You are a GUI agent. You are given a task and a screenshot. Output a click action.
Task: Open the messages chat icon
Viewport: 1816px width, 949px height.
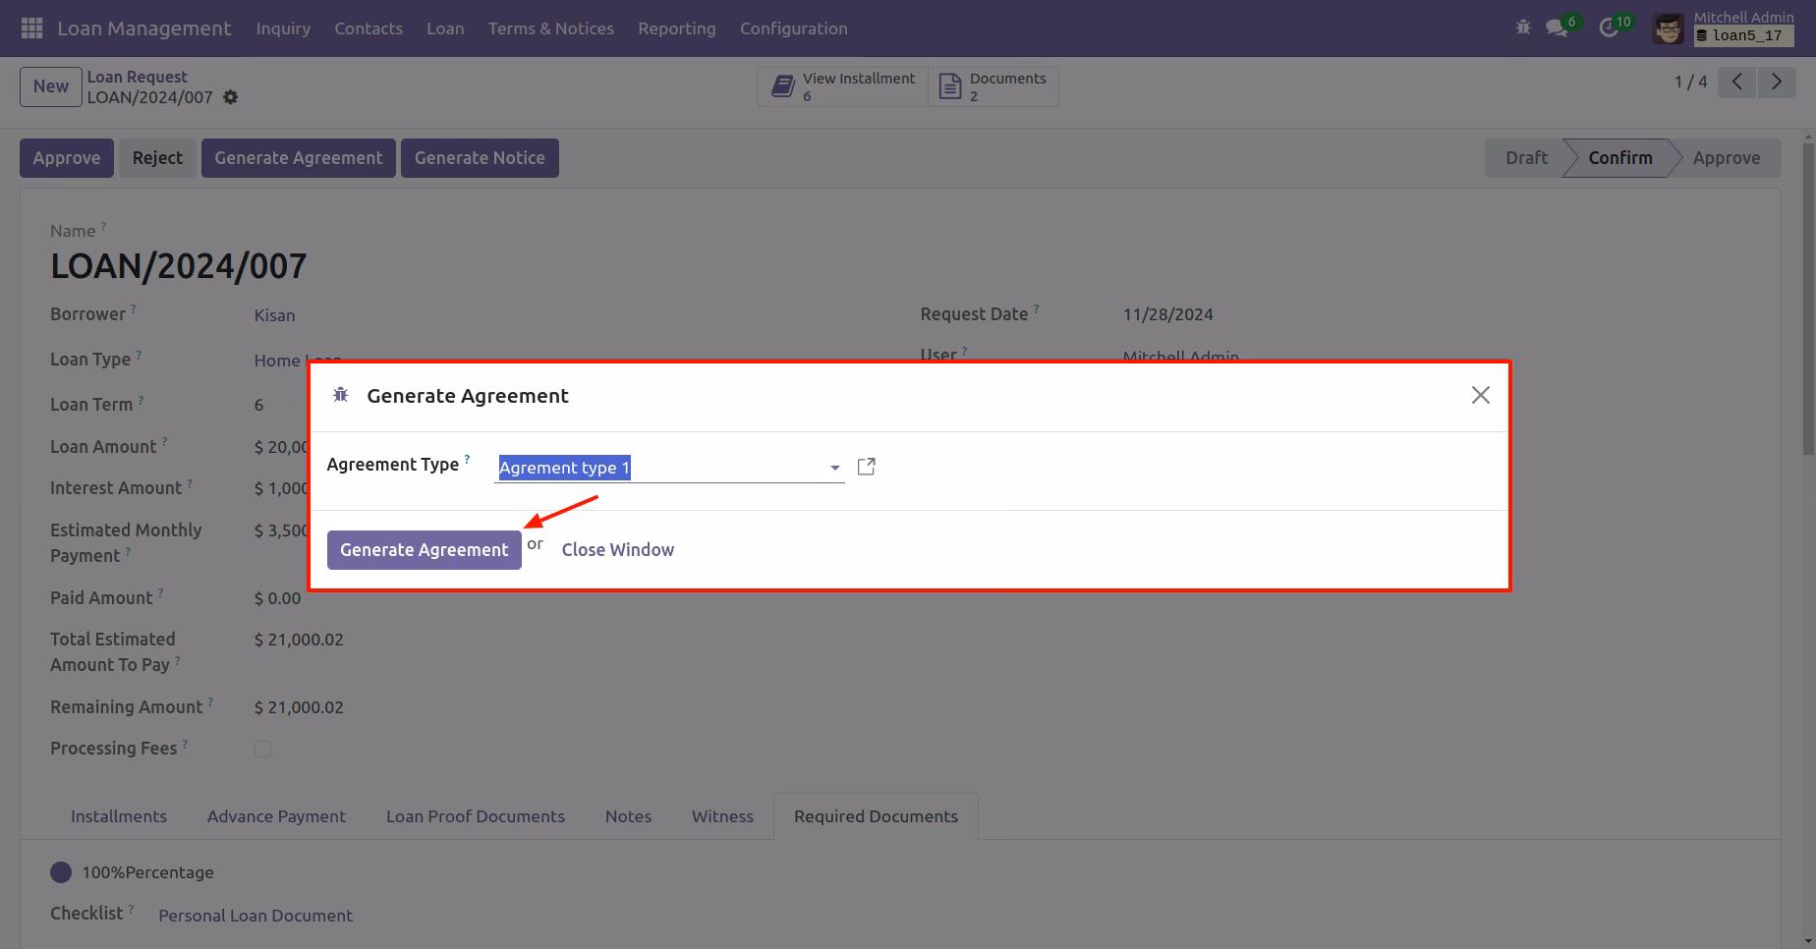pyautogui.click(x=1557, y=28)
